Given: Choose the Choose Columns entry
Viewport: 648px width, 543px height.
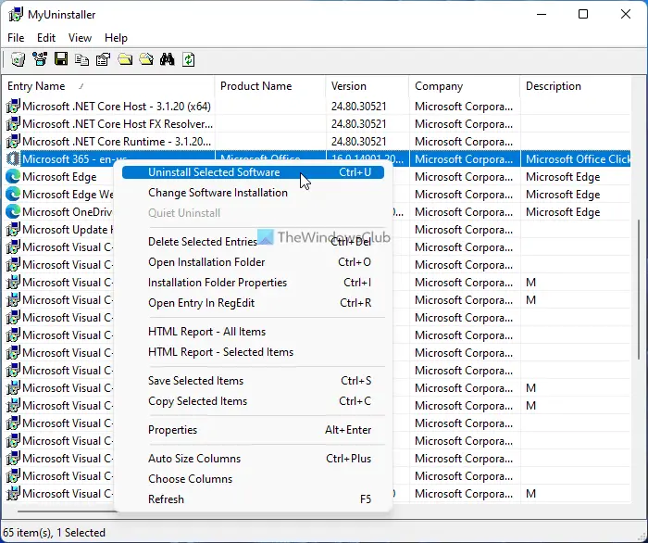Looking at the screenshot, I should (x=253, y=479).
